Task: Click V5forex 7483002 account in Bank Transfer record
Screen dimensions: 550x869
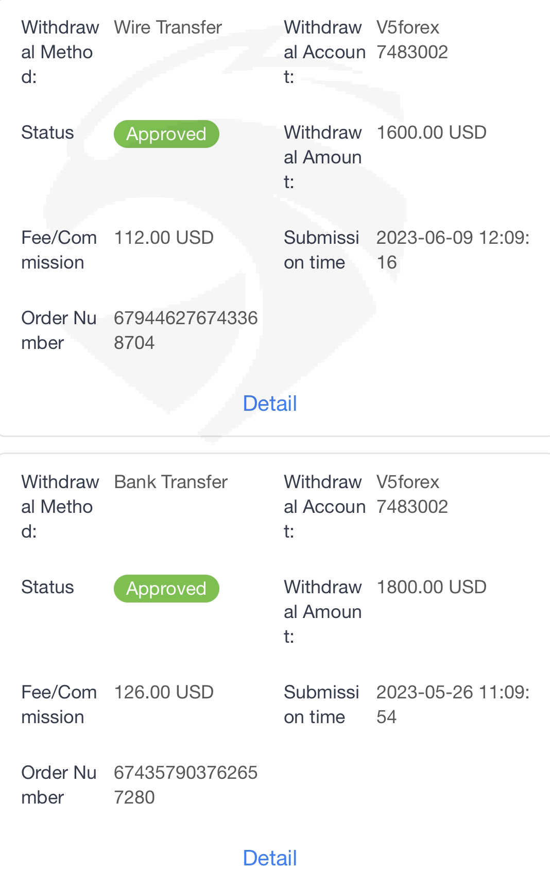Action: (412, 494)
